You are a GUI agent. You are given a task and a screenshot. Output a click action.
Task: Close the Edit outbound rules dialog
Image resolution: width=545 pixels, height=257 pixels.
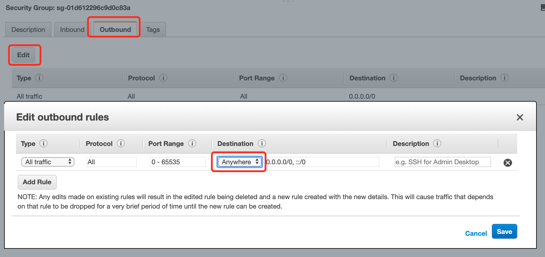coord(520,117)
